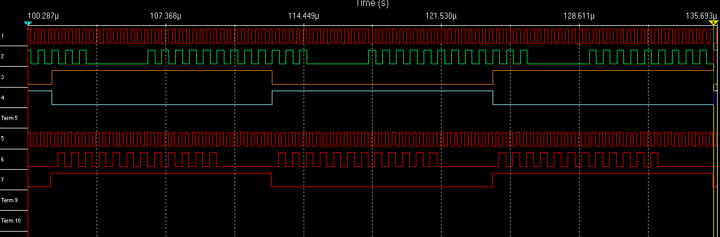Click the green waveform of channel 2
This screenshot has height=237, width=720.
(x=372, y=57)
